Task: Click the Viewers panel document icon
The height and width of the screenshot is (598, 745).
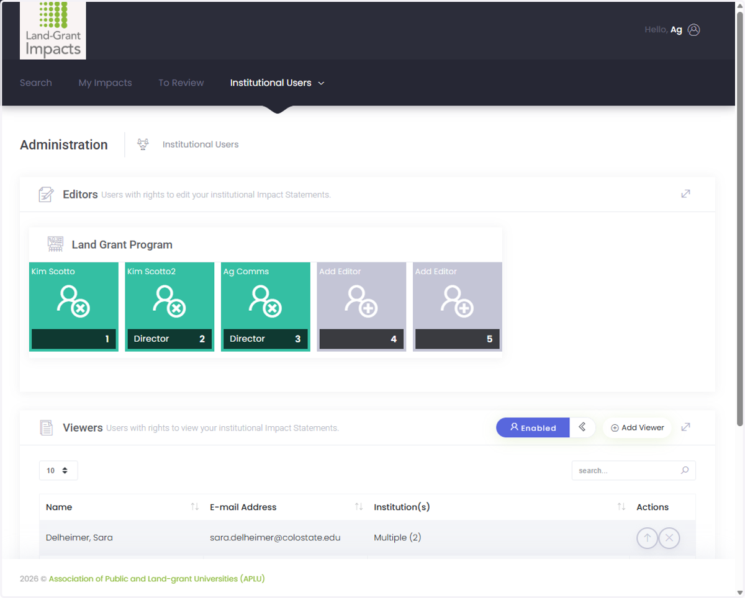Action: [46, 427]
